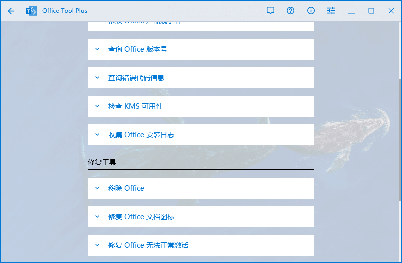Image resolution: width=402 pixels, height=263 pixels.
Task: Click the 移除 Office label
Action: 126,188
